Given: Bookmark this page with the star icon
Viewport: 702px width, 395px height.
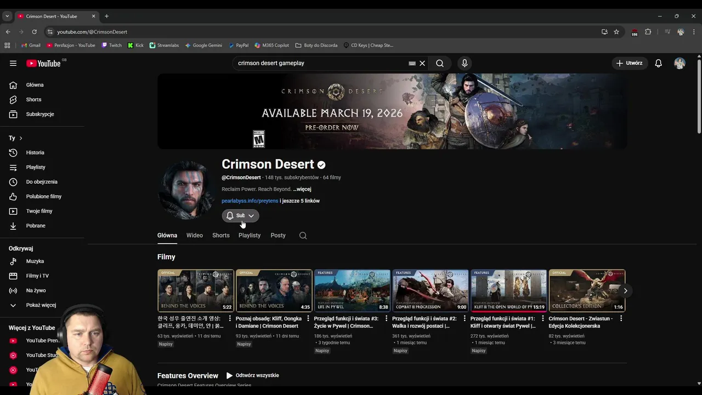Looking at the screenshot, I should coord(616,32).
